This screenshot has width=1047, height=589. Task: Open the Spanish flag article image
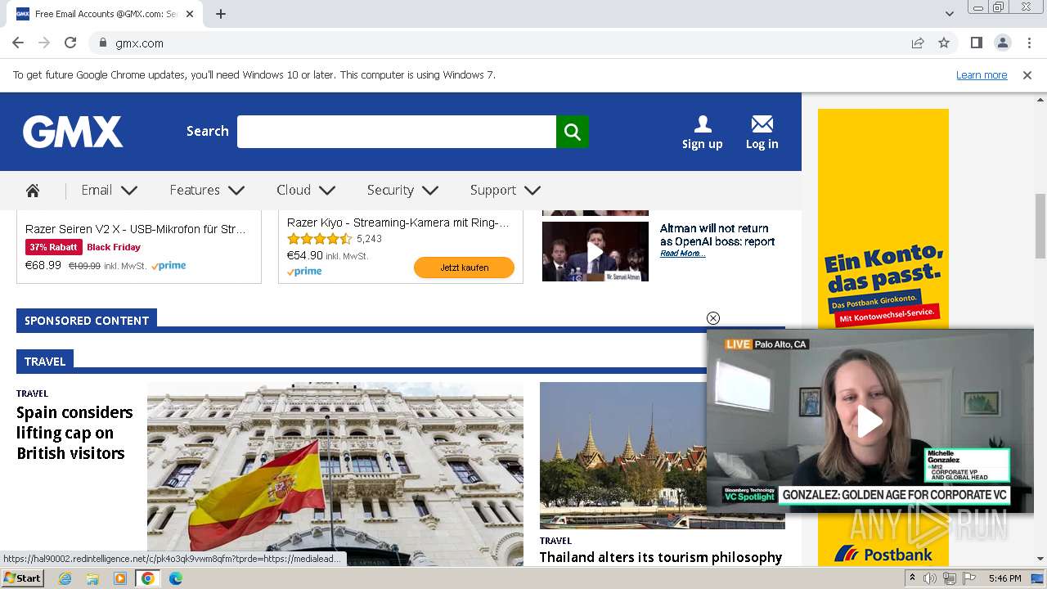[x=335, y=474]
